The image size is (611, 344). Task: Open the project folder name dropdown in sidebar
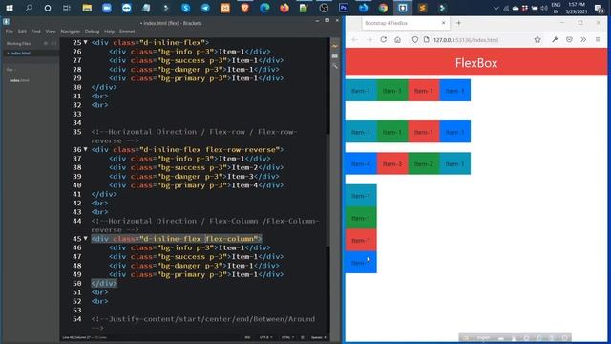(x=11, y=70)
